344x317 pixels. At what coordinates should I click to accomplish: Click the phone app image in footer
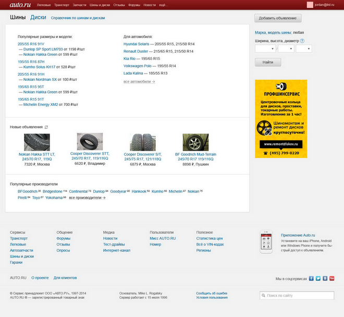tap(266, 242)
